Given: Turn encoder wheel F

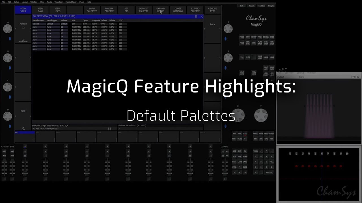Looking at the screenshot, I should pyautogui.click(x=228, y=58).
